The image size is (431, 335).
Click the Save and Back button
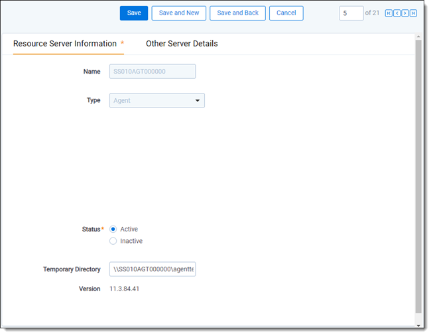click(x=237, y=13)
